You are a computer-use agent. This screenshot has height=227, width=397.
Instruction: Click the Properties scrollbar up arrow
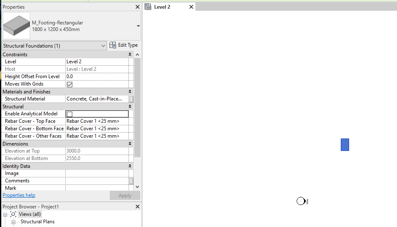coord(137,55)
